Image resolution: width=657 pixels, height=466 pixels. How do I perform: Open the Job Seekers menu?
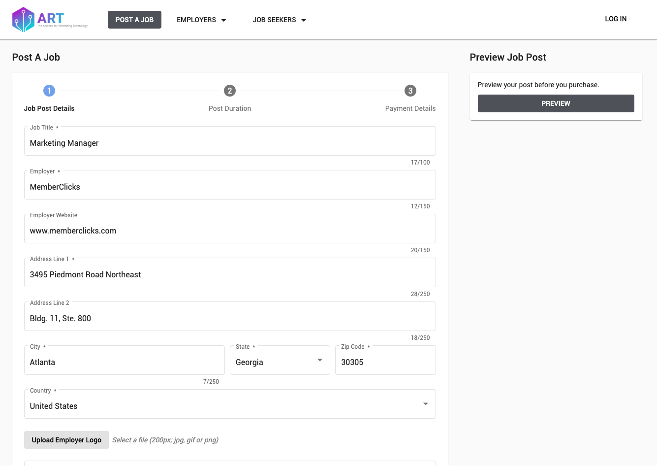click(279, 20)
